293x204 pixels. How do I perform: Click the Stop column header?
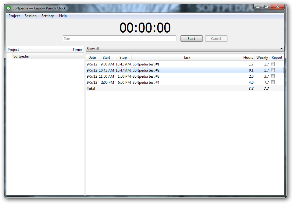[x=123, y=58]
